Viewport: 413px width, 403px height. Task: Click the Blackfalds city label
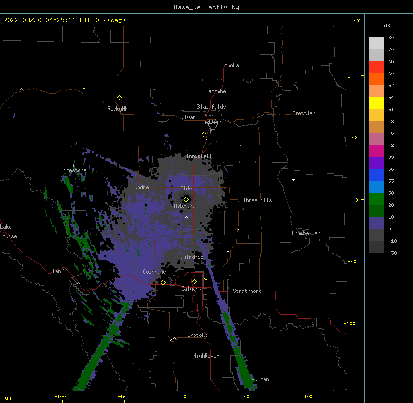pos(211,107)
